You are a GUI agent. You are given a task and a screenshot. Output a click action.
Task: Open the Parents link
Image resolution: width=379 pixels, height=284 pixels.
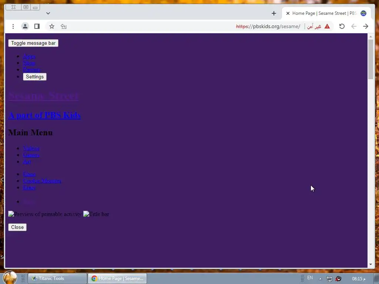[x=32, y=70]
